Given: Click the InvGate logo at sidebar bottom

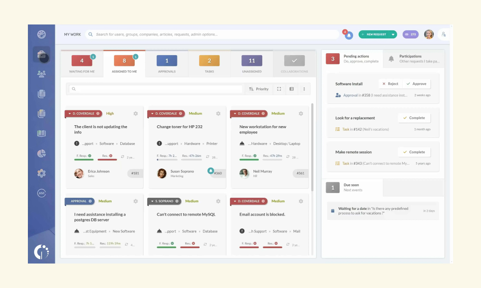Looking at the screenshot, I should tap(41, 252).
